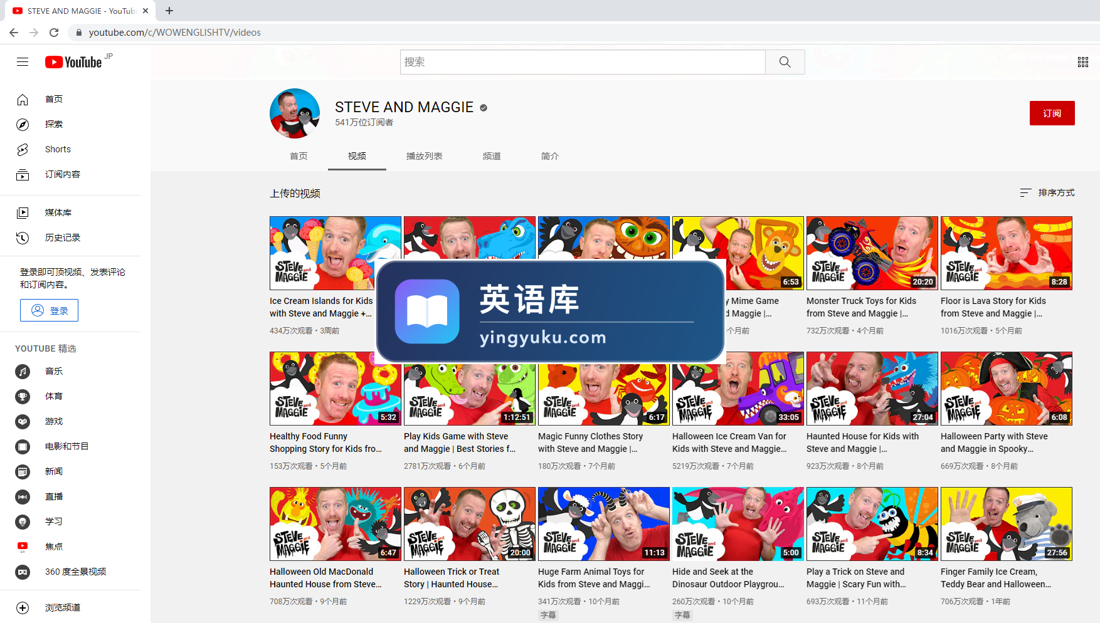Open Monster Truck 20:20 video thumbnail
This screenshot has height=623, width=1100.
[872, 253]
